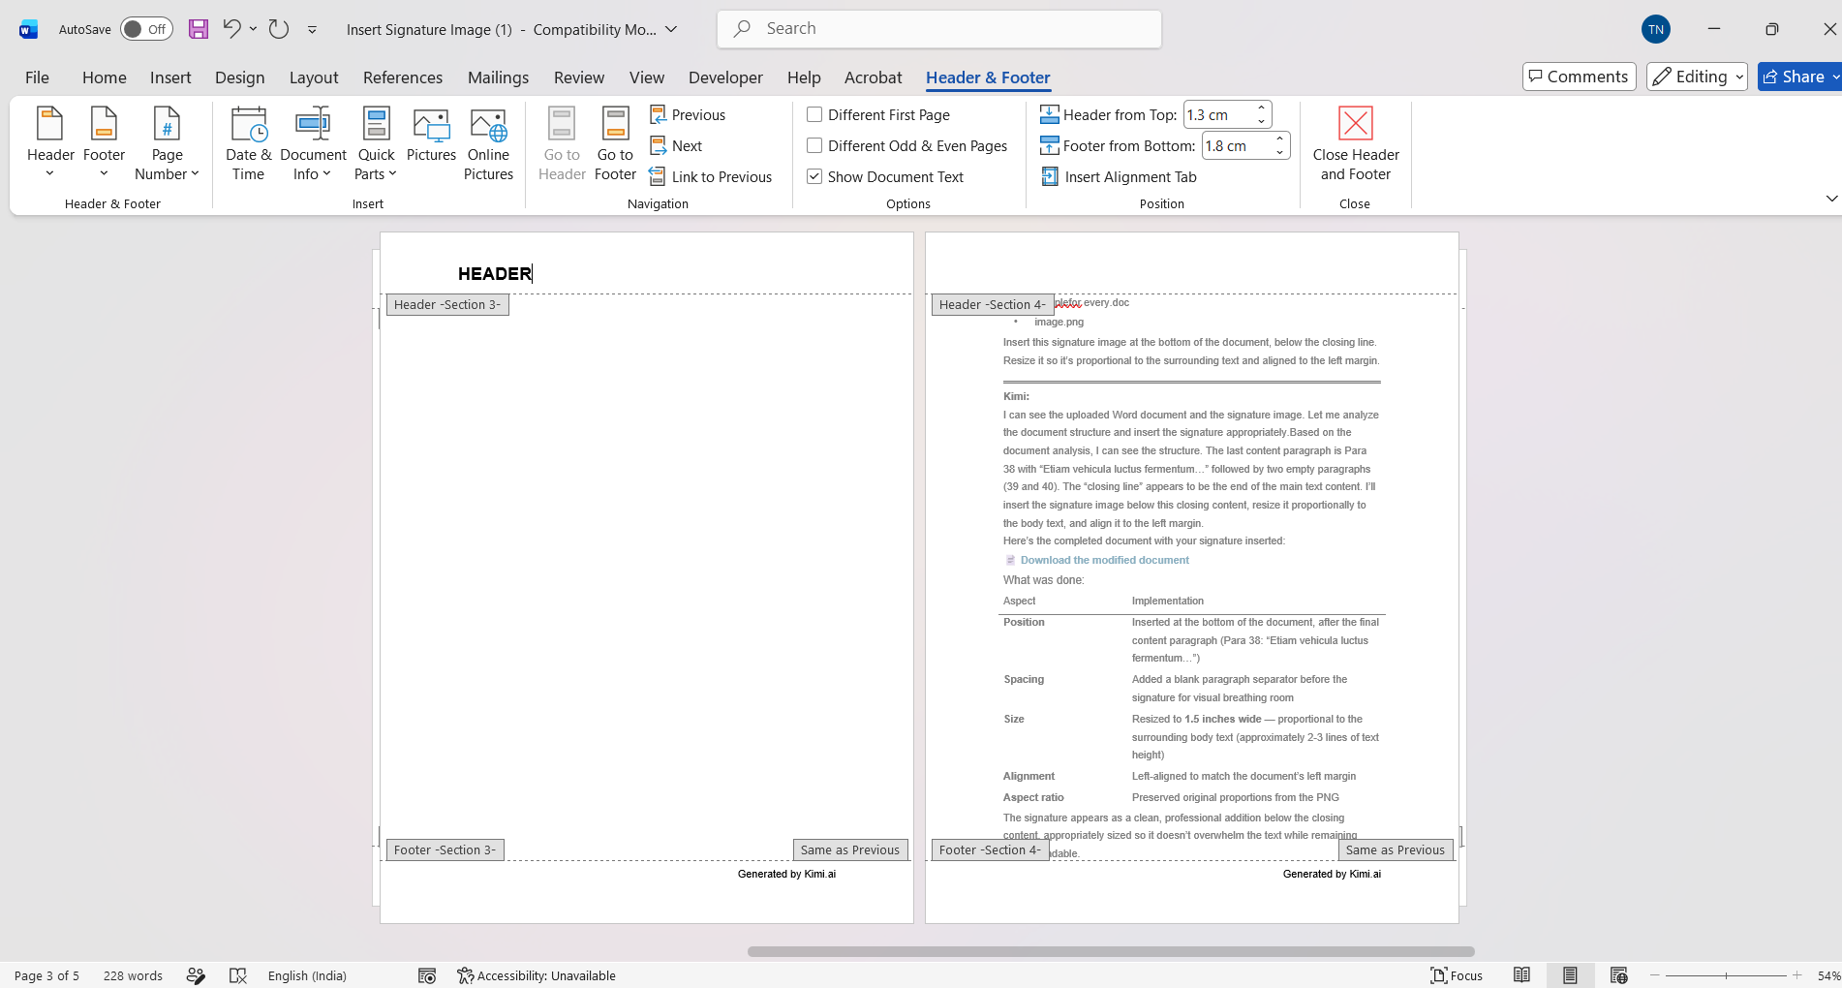
Task: Uncheck Show Document Text
Action: (x=814, y=176)
